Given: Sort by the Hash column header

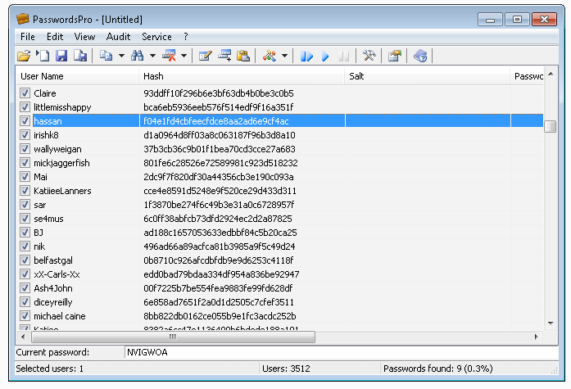Looking at the screenshot, I should (242, 76).
